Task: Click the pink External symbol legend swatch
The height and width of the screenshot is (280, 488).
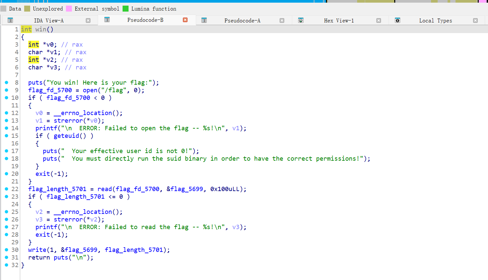Action: pos(69,9)
